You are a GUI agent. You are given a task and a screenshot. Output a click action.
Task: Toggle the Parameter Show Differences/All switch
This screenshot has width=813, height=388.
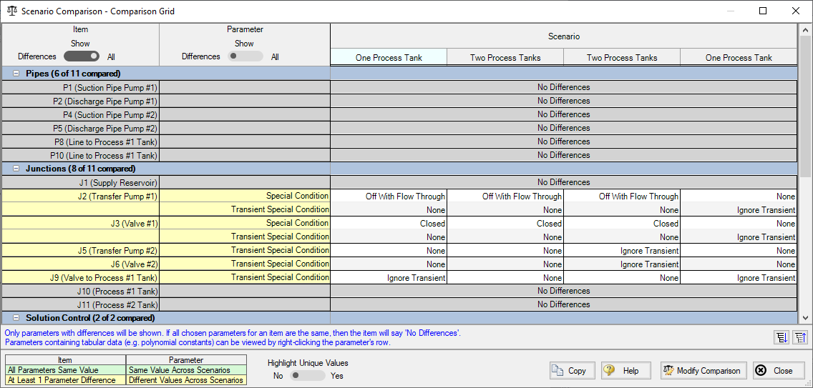(245, 56)
